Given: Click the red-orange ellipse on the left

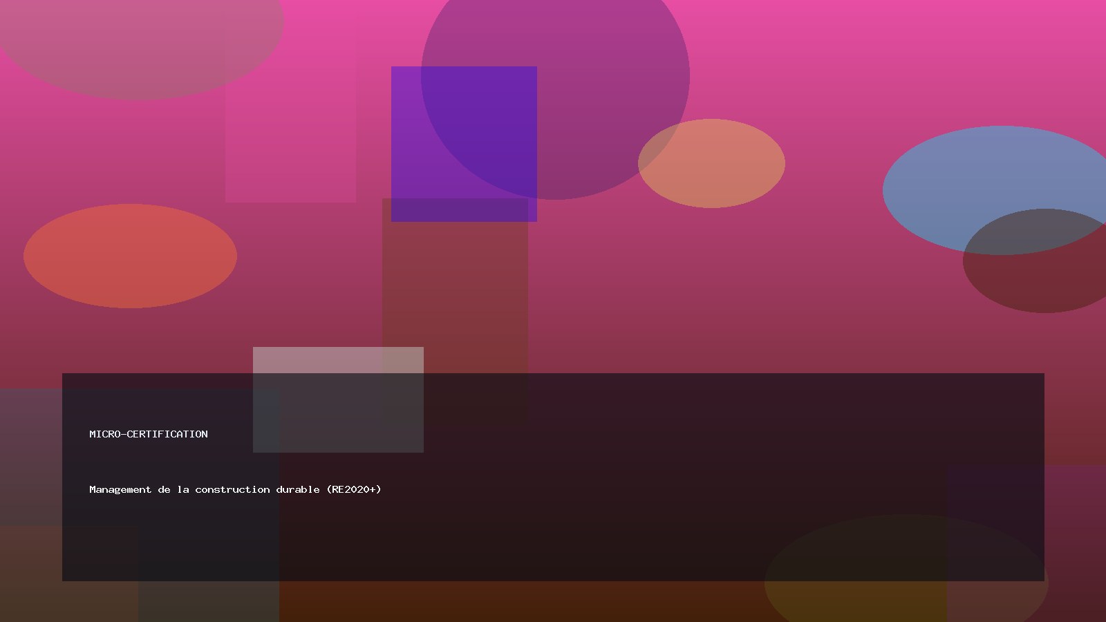Looking at the screenshot, I should 130,256.
